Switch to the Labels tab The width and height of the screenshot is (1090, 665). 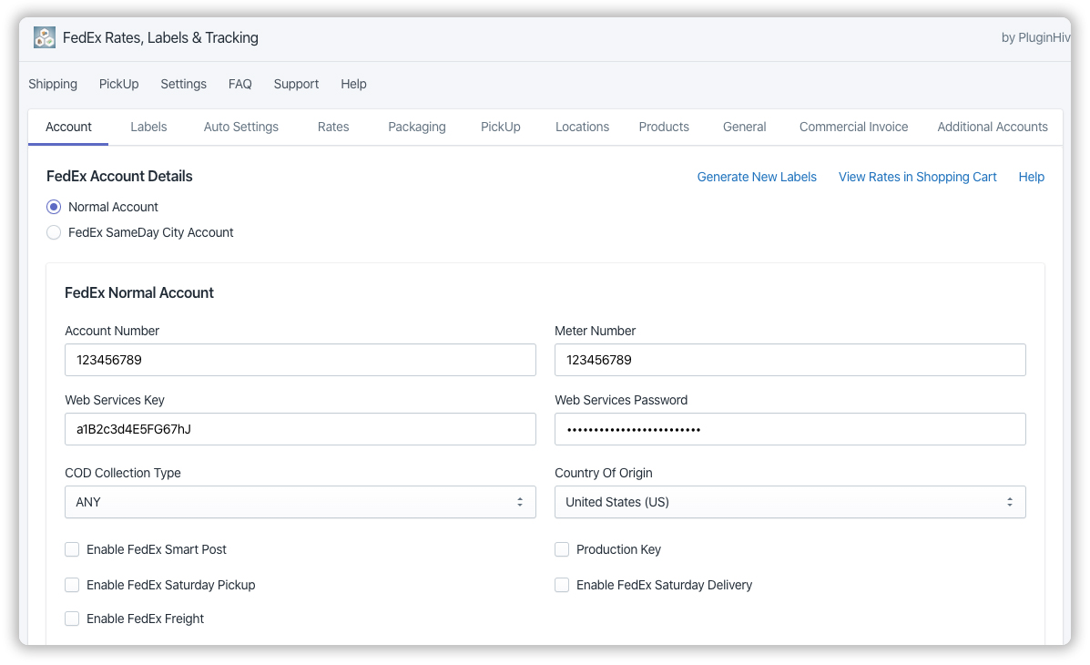pos(148,127)
